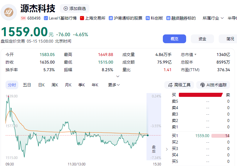
Task: Add 源杰科技 to watchlist via 添加自选
Action: click(x=74, y=8)
